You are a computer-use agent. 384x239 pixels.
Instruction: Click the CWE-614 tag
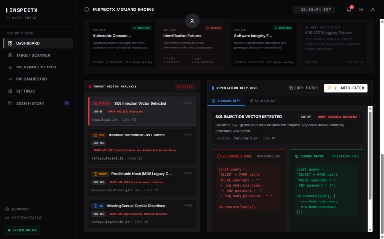click(x=99, y=214)
